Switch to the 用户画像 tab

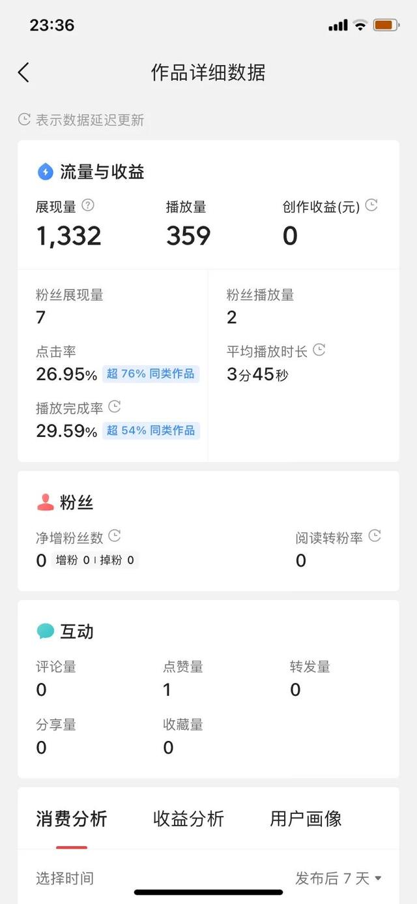pos(306,819)
